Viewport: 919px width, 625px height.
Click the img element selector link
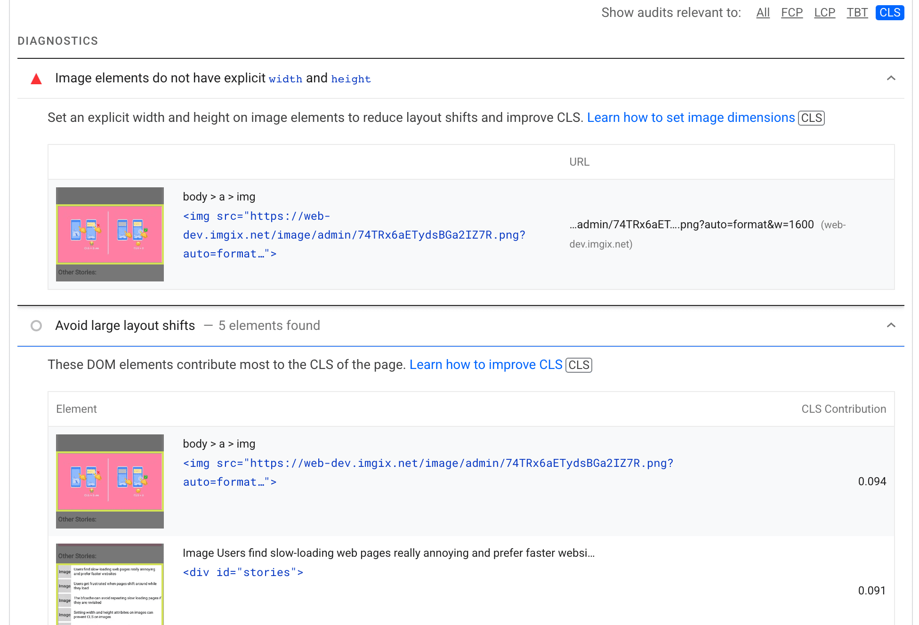355,234
